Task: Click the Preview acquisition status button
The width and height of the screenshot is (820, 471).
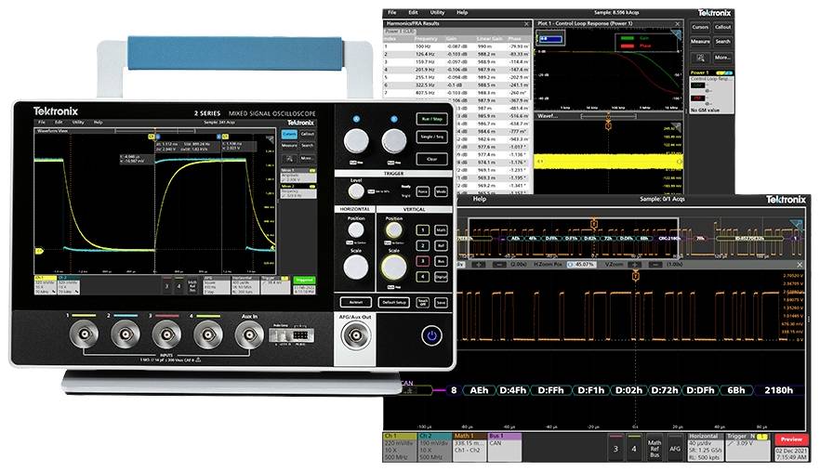Action: 791,439
